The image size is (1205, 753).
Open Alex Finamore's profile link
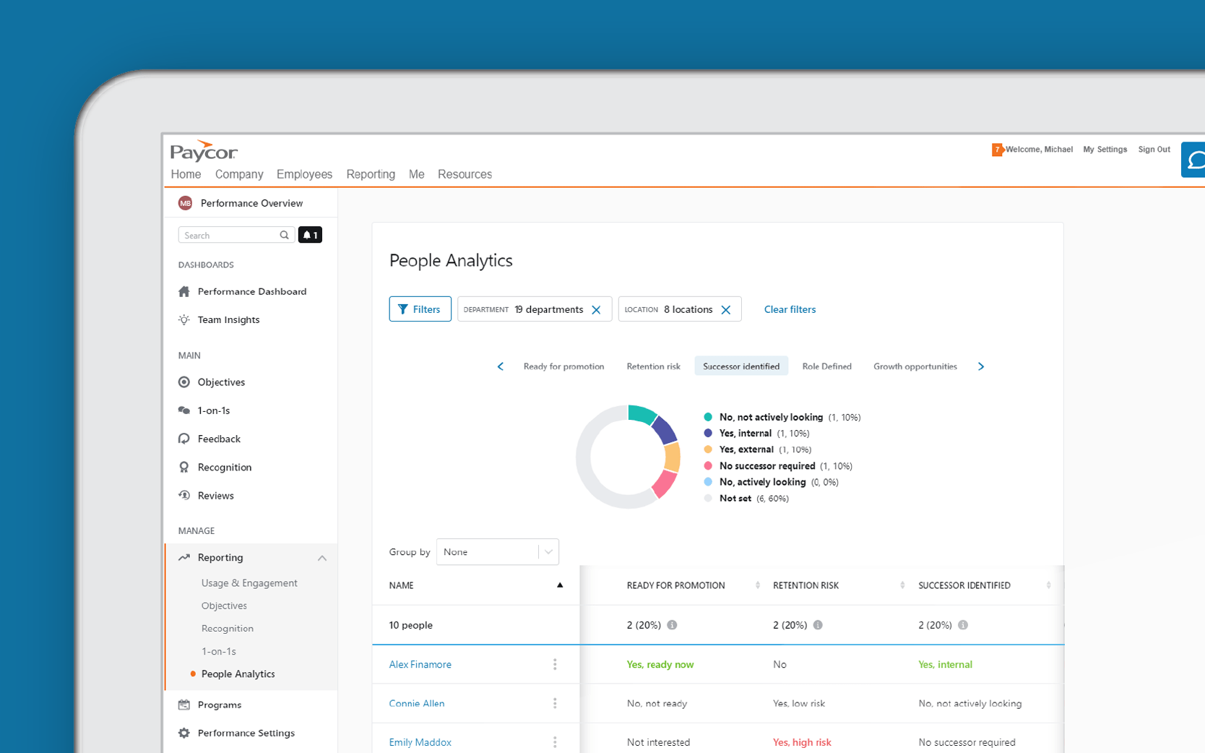(x=420, y=664)
